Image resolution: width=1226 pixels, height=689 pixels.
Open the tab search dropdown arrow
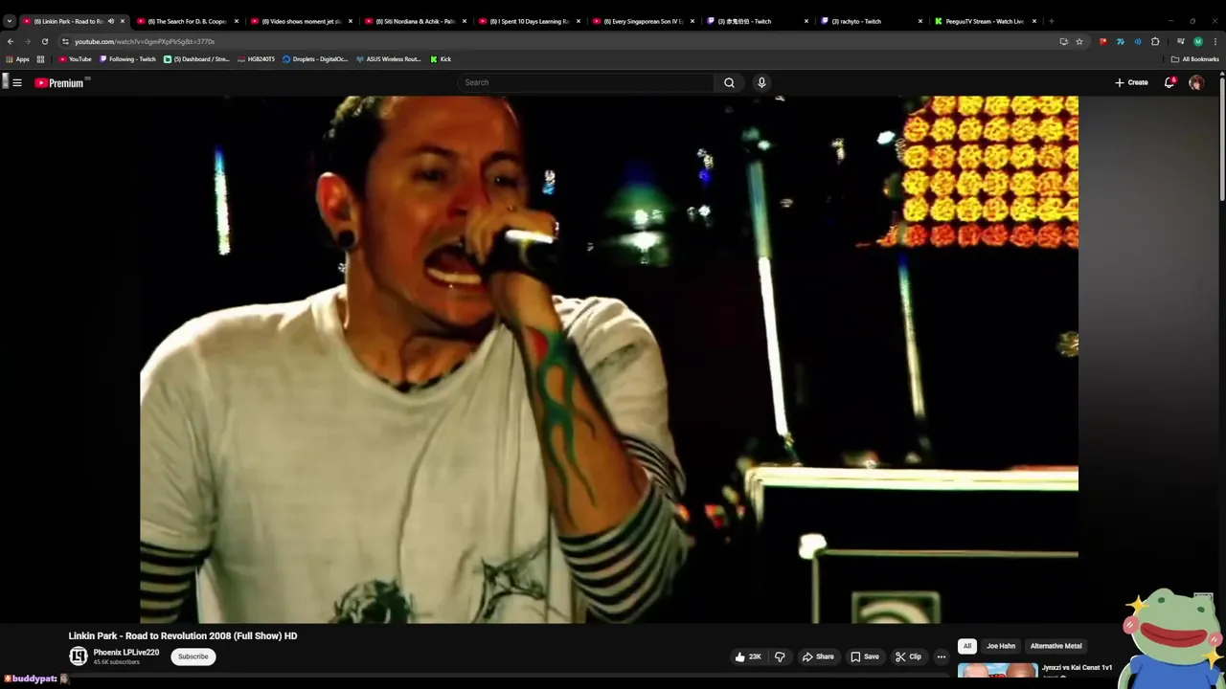[10, 21]
